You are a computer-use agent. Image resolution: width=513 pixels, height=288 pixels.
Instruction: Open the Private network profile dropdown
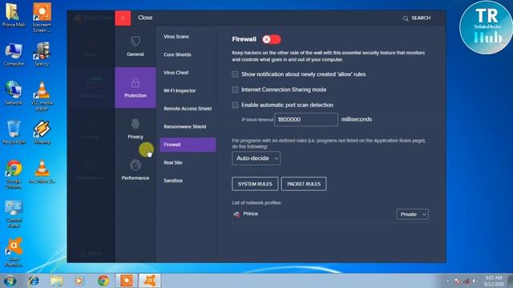412,214
